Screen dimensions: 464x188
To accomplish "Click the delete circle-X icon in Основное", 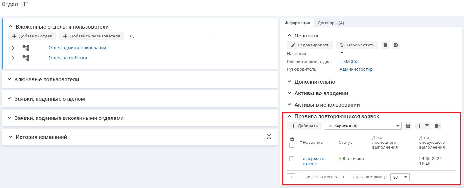I will coord(396,45).
